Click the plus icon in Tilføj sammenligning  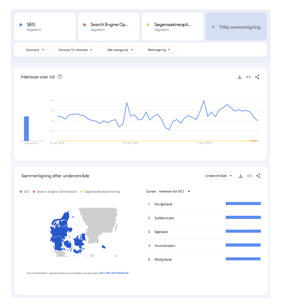(x=213, y=27)
